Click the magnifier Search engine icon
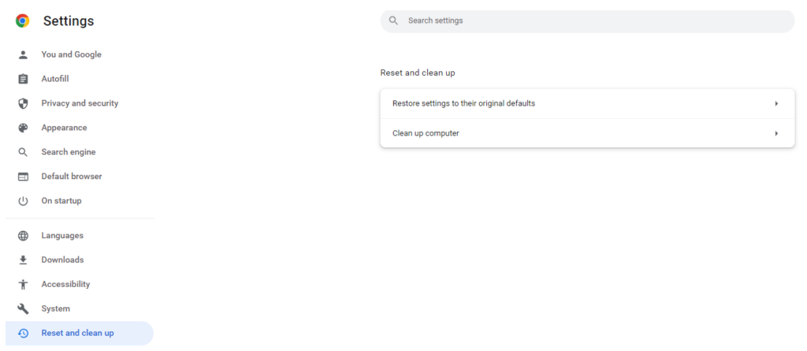This screenshot has height=351, width=807. coord(23,152)
